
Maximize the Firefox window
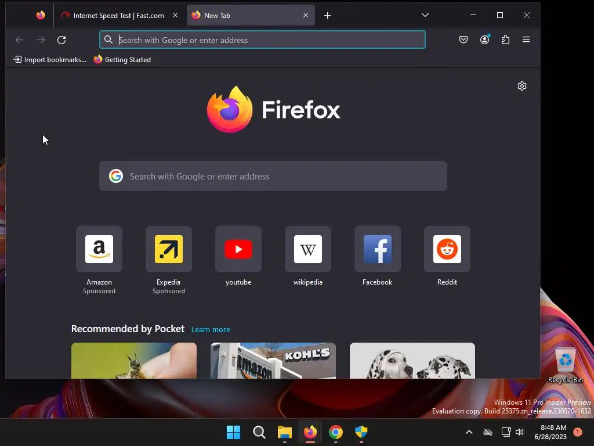click(500, 15)
